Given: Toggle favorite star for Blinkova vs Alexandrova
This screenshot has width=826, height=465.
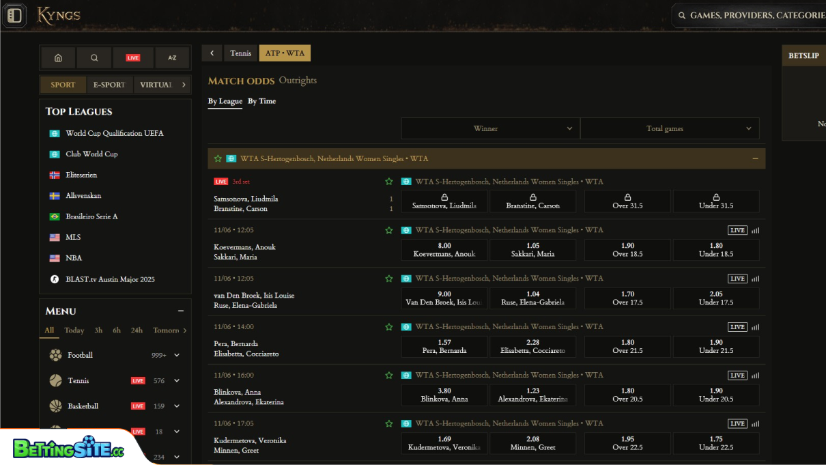Looking at the screenshot, I should coord(389,376).
